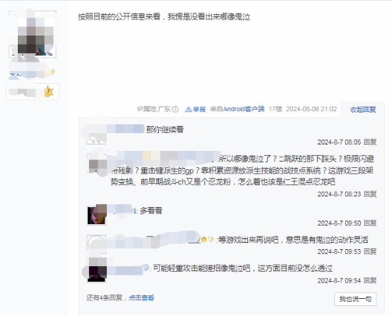Click 回复 beside the 09:50 comment
This screenshot has height=316, width=392.
click(x=370, y=223)
